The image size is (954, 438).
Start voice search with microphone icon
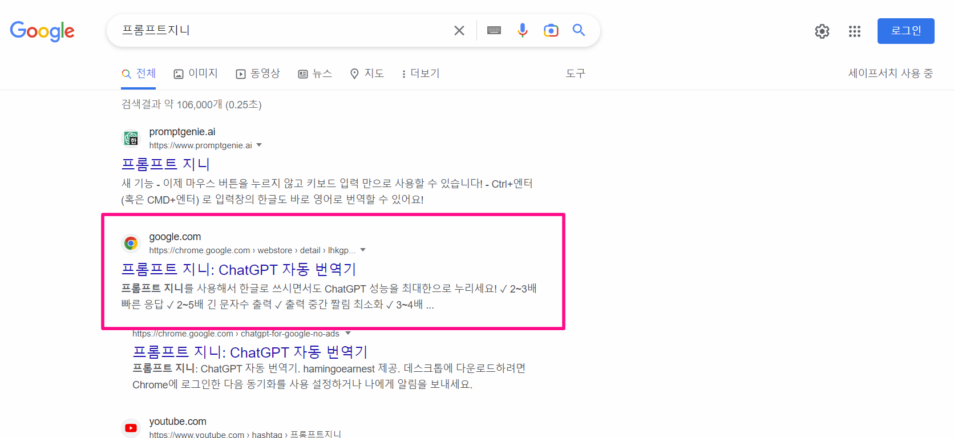pos(523,30)
